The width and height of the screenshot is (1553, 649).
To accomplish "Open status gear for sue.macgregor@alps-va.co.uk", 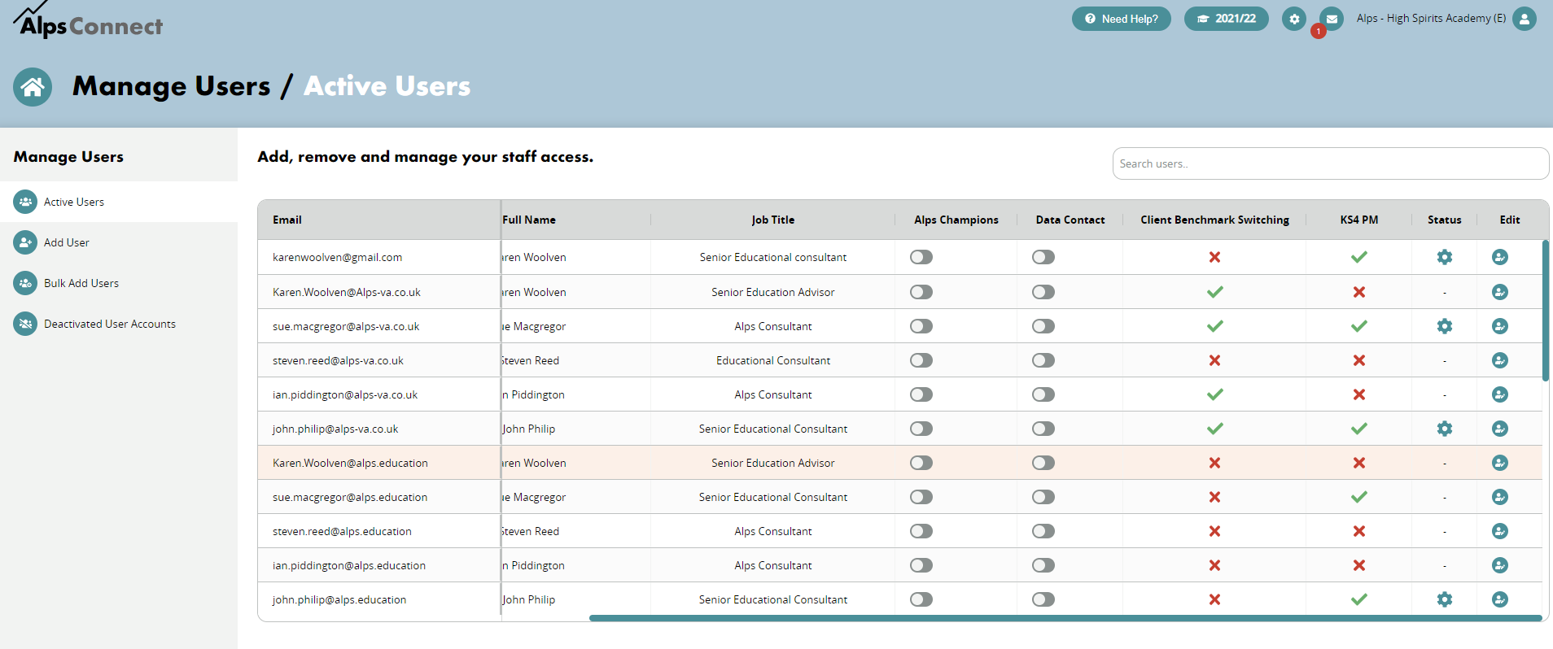I will point(1445,326).
